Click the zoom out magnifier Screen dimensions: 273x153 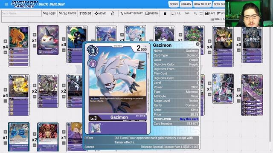pos(179,13)
